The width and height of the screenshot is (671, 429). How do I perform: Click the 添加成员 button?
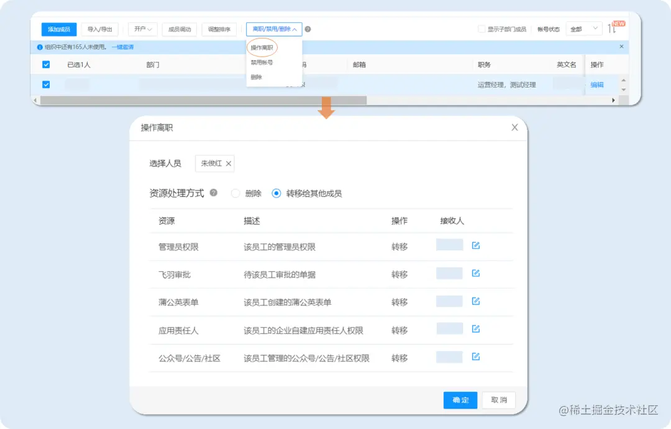(x=58, y=29)
